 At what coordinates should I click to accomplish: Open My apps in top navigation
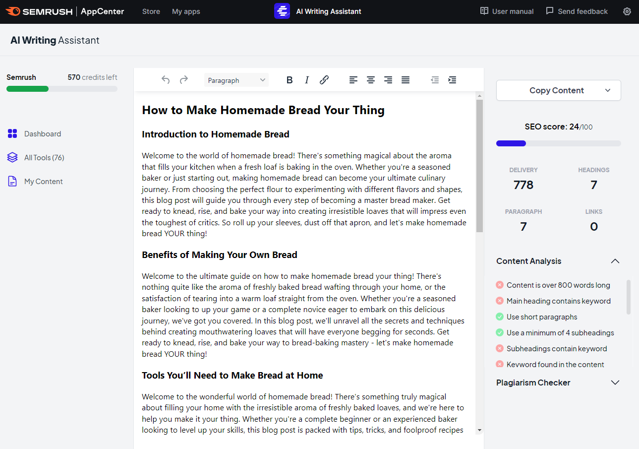[186, 11]
